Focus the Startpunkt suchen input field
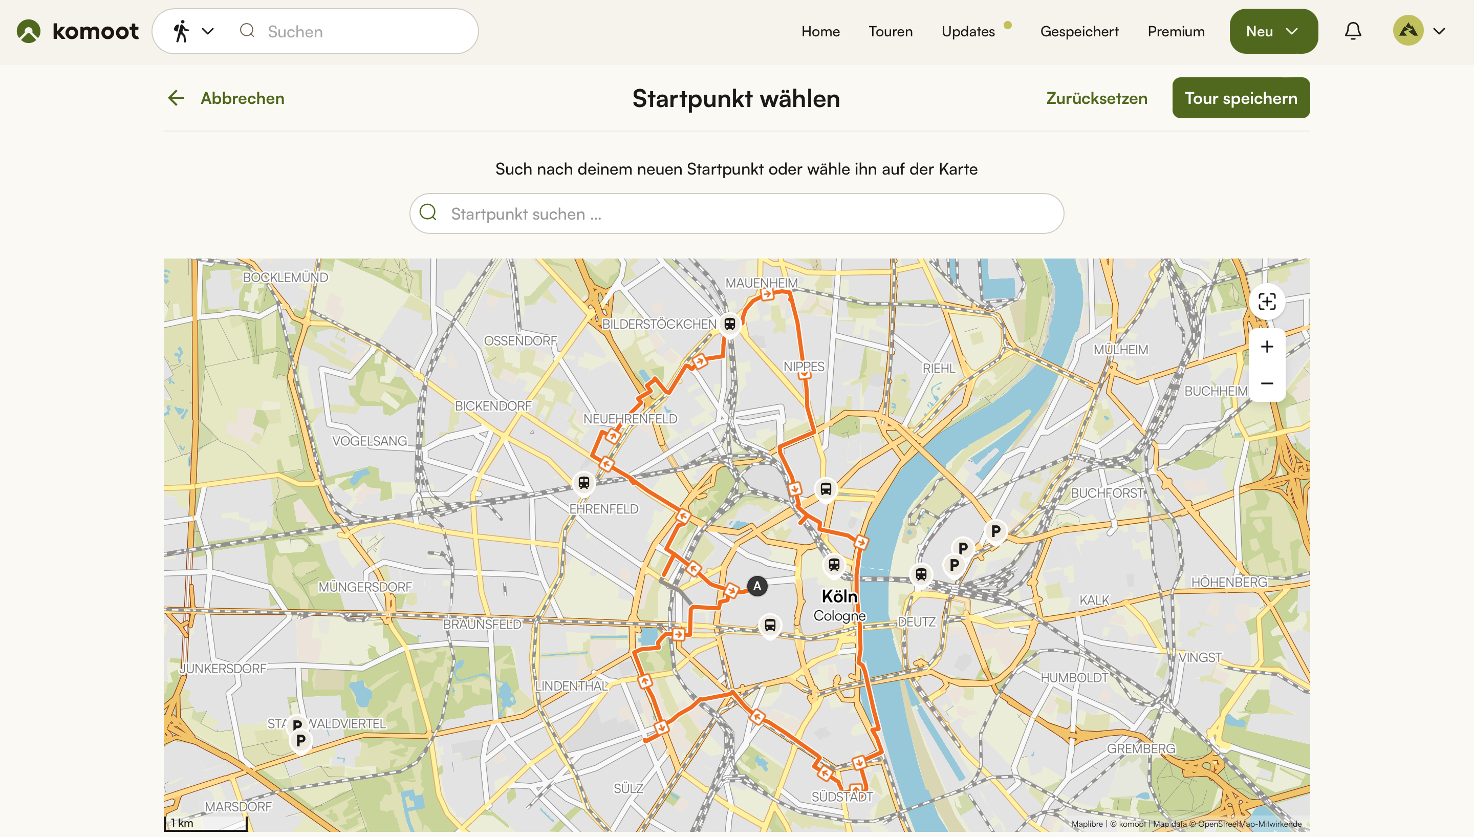The width and height of the screenshot is (1474, 837). 747,214
